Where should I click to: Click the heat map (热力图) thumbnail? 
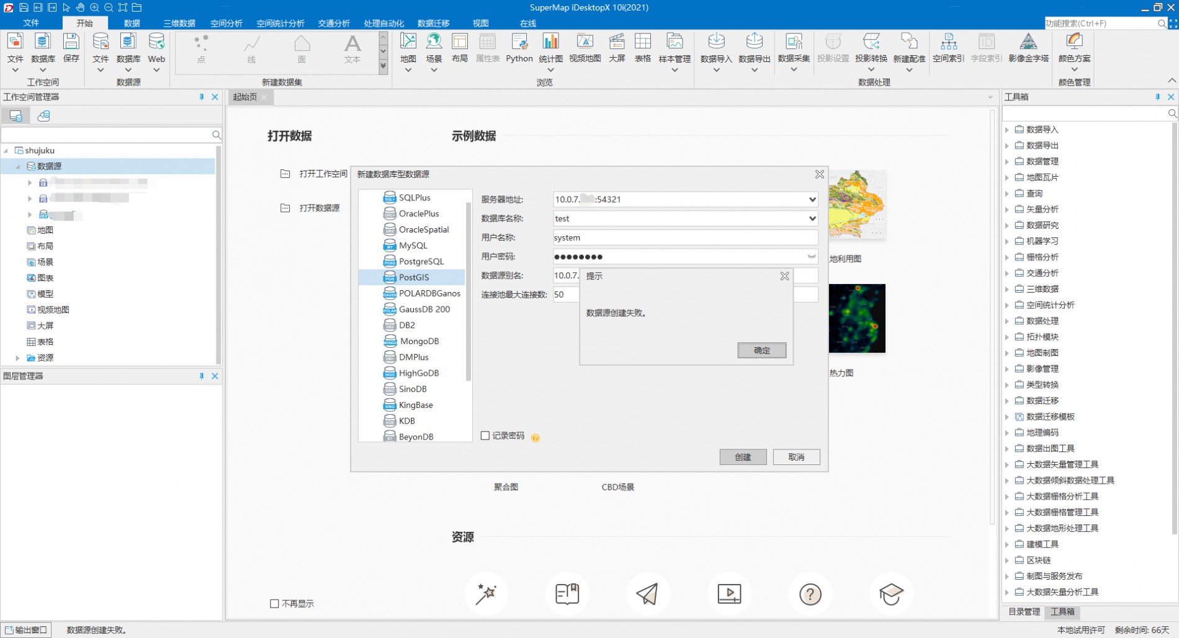[x=857, y=319]
